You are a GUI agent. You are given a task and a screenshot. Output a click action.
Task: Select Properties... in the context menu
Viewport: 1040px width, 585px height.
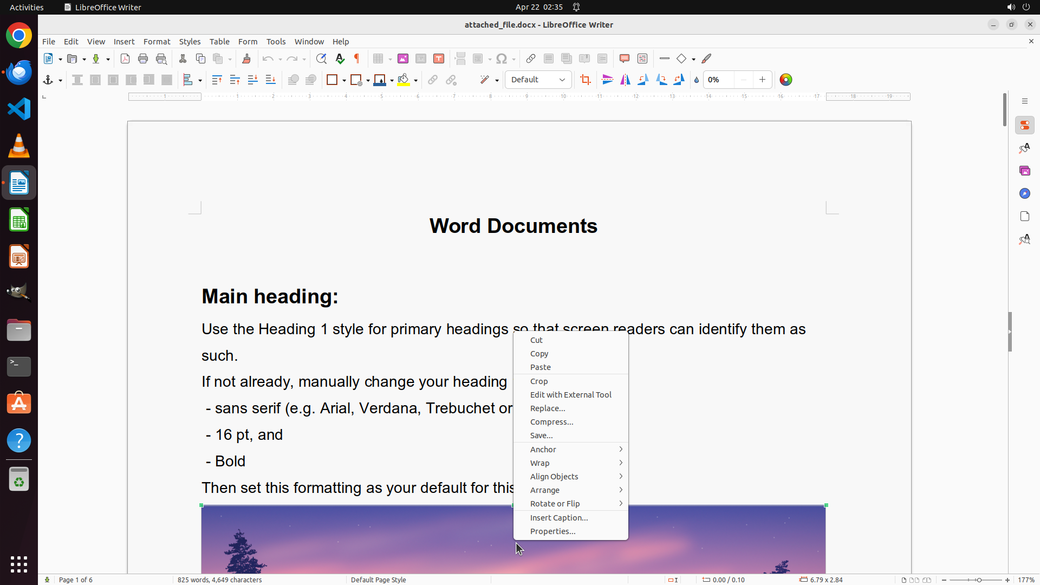pos(552,531)
